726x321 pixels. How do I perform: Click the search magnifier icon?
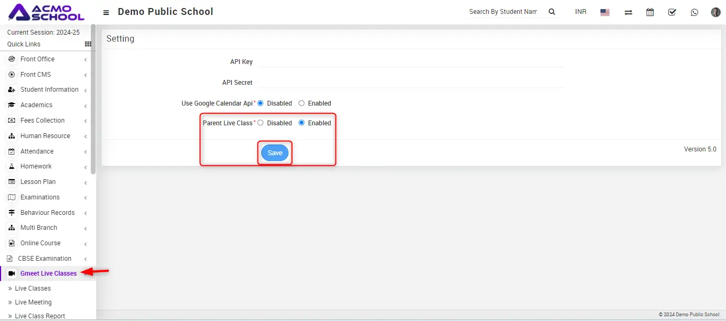[x=552, y=12]
